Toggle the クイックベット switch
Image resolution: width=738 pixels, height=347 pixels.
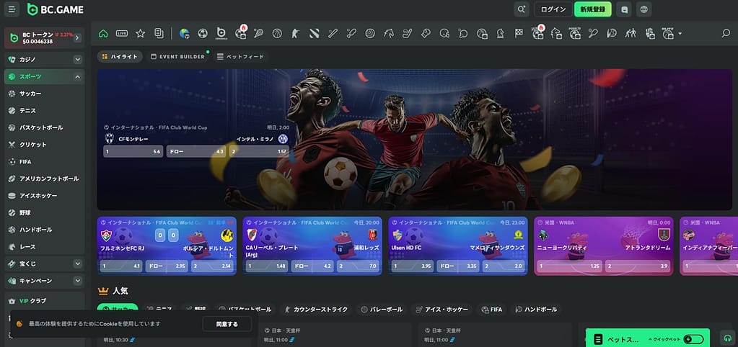[693, 339]
